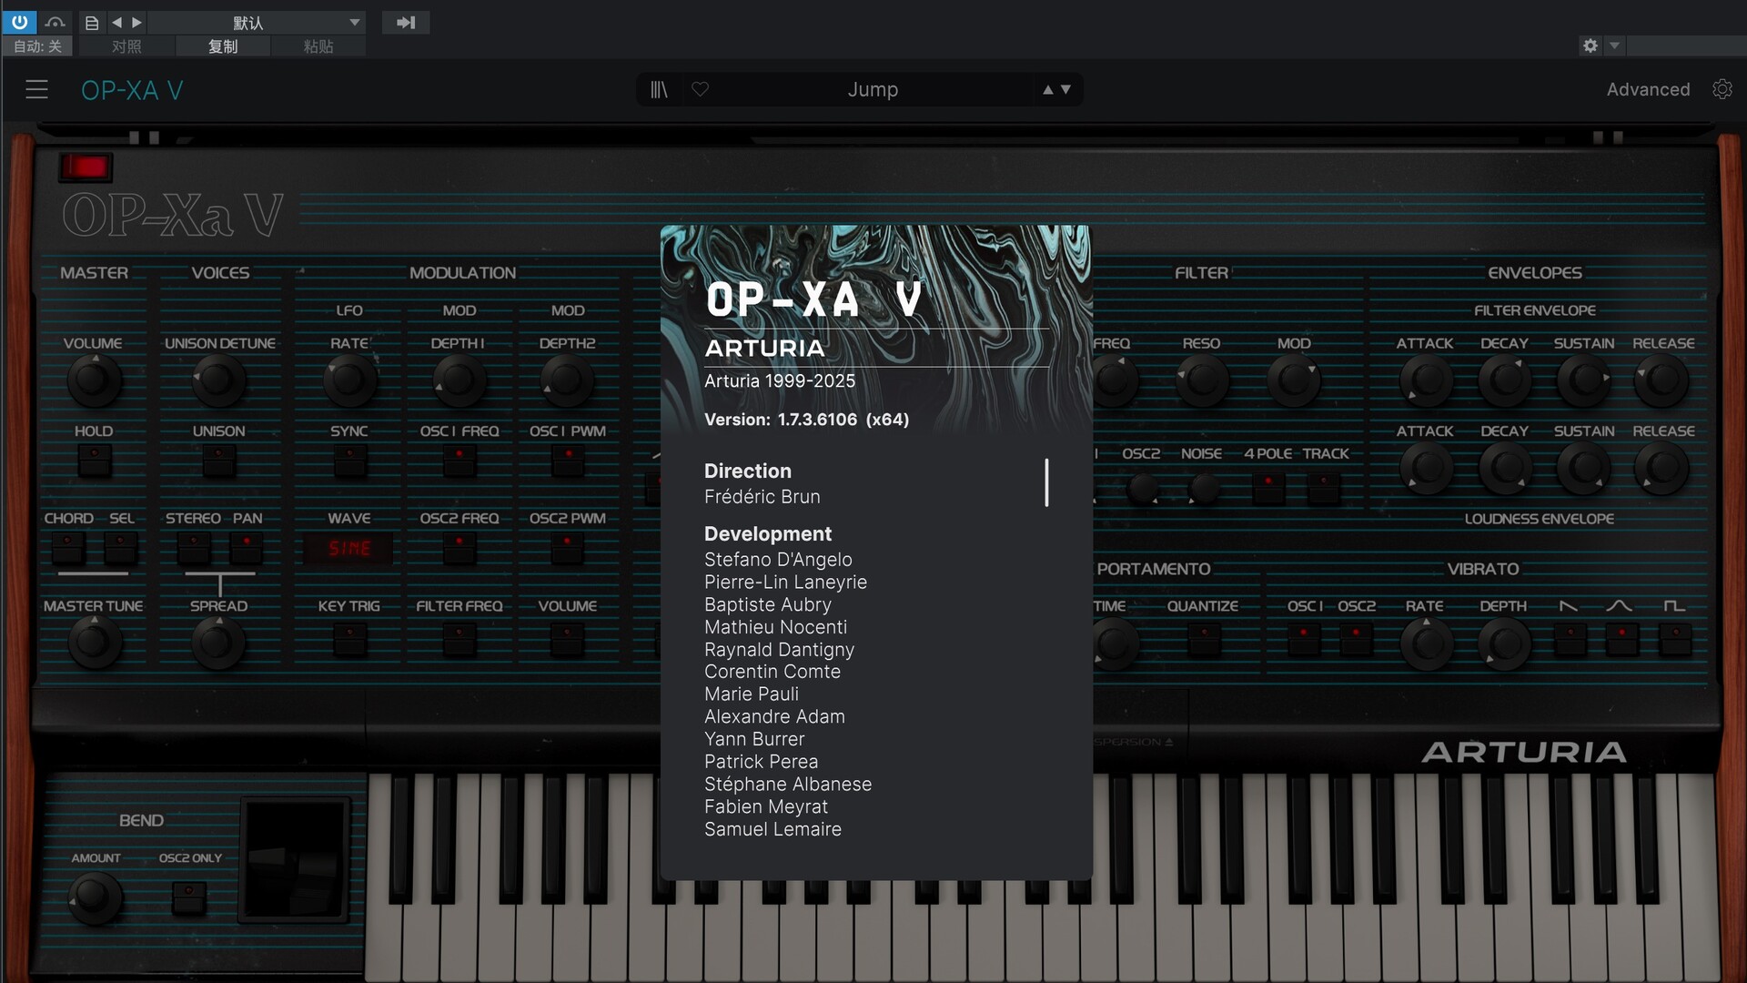
Task: Open the Advanced panel
Action: (x=1648, y=89)
